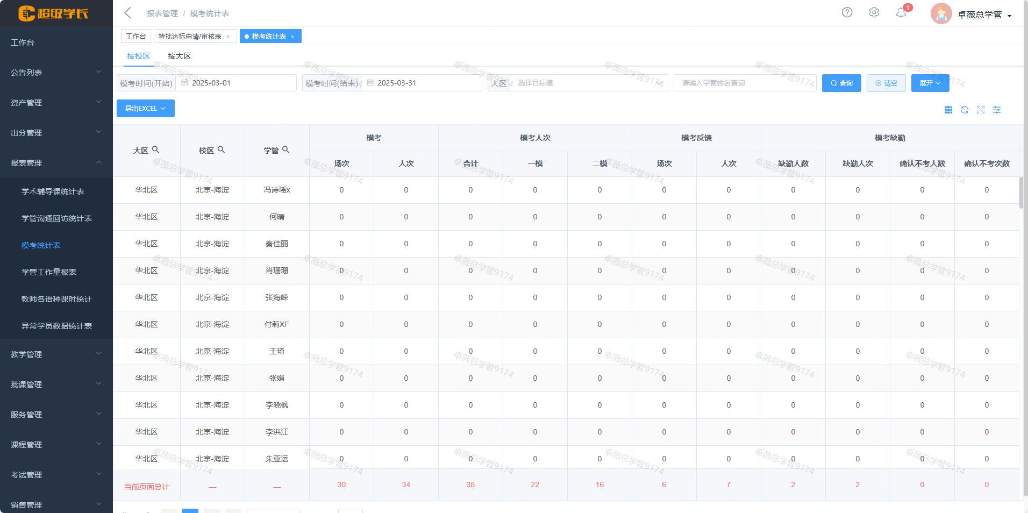
Task: Close the 特批达标申请/审核表 tab
Action: (228, 37)
